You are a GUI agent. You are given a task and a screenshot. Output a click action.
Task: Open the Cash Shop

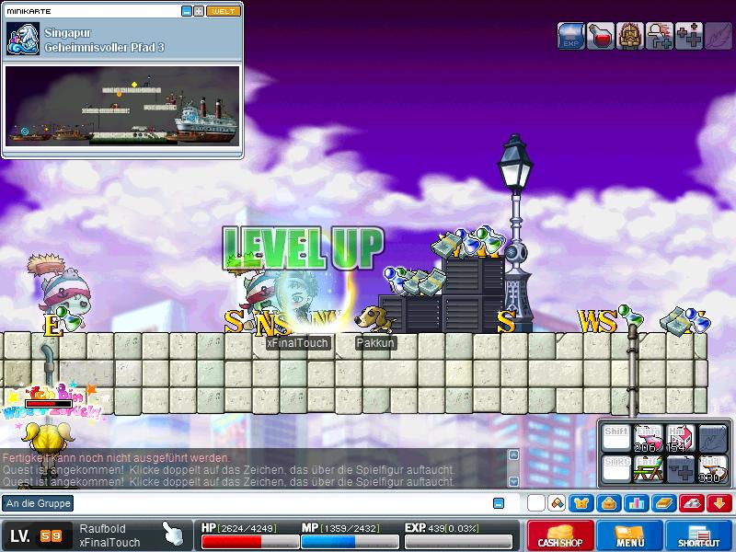click(x=559, y=535)
